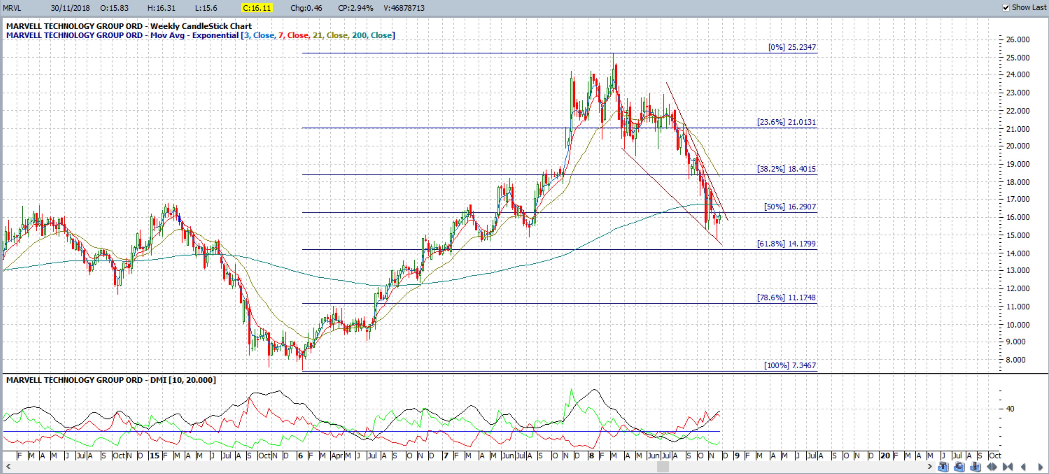Click the 15 year marker on time axis
Screen dimensions: 1049x474
tap(154, 456)
